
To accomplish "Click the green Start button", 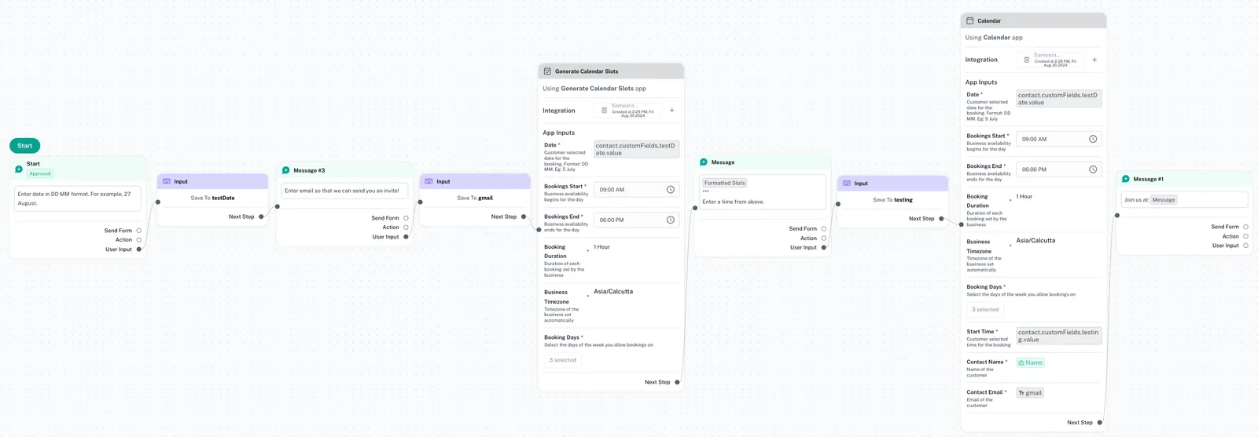I will 24,146.
